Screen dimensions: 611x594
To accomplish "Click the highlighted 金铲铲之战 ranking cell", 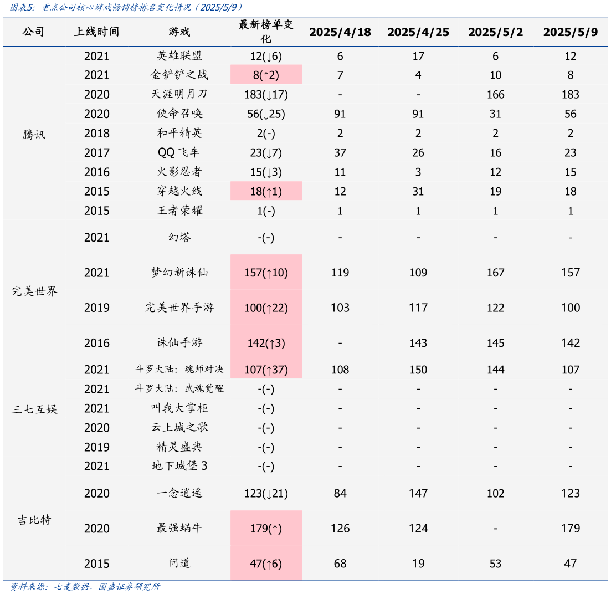I will point(266,74).
